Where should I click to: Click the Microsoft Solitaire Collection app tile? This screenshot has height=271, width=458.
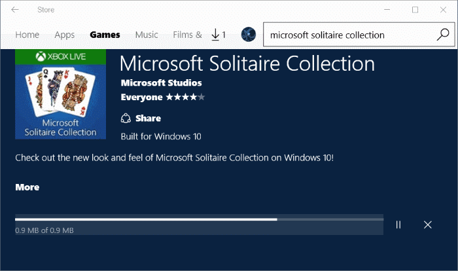tap(60, 94)
